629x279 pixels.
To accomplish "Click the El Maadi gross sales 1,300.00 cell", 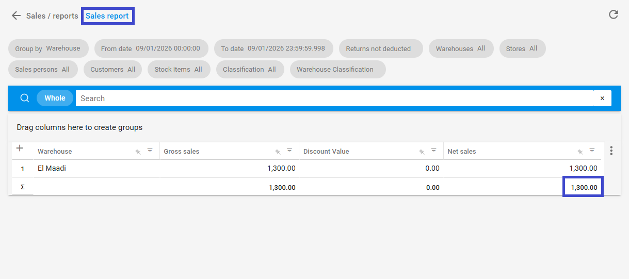I will [x=230, y=168].
